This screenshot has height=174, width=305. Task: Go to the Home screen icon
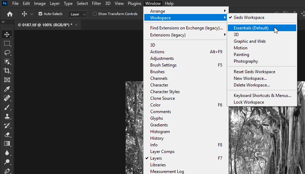(x=10, y=14)
